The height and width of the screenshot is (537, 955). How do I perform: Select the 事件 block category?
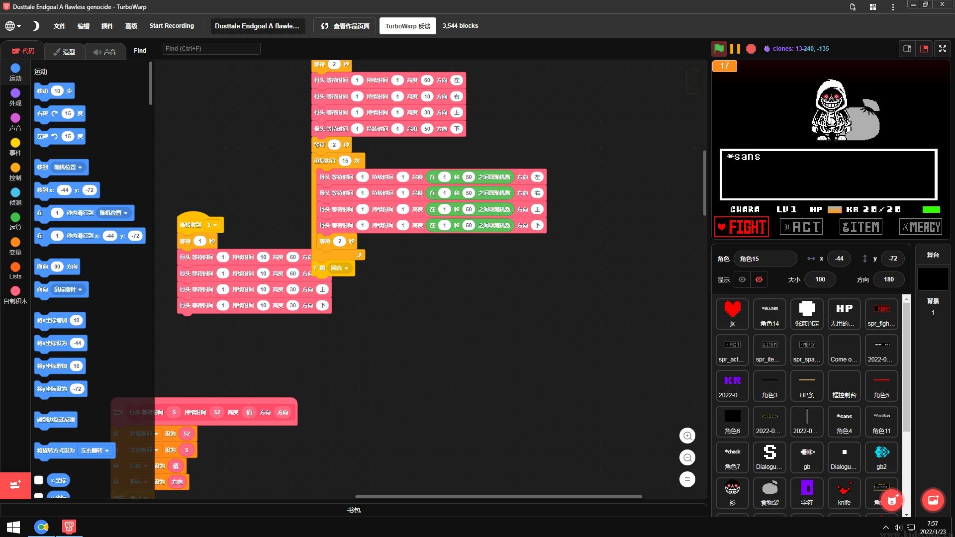pyautogui.click(x=15, y=147)
